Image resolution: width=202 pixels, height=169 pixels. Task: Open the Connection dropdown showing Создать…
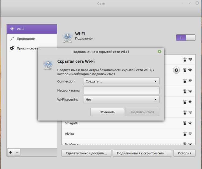point(121,81)
